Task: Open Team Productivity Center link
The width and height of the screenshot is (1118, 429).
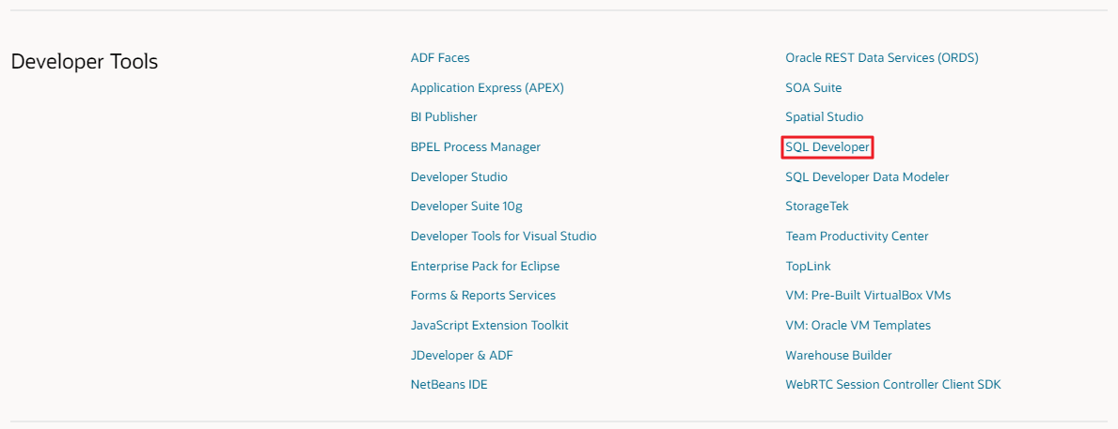Action: [857, 236]
